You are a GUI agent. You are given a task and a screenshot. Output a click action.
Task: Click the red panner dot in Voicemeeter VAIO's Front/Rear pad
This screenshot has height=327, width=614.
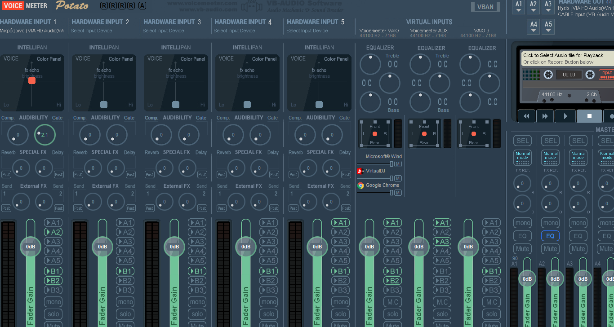[x=375, y=134]
